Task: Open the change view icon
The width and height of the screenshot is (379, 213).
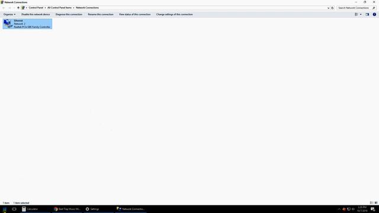Action: pyautogui.click(x=356, y=14)
